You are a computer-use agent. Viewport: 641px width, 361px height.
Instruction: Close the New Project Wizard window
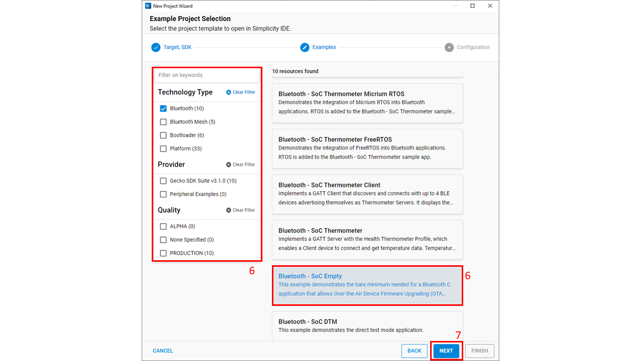489,6
